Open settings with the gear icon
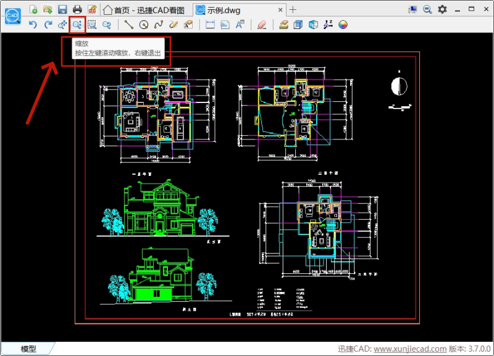The width and height of the screenshot is (494, 356). click(442, 9)
